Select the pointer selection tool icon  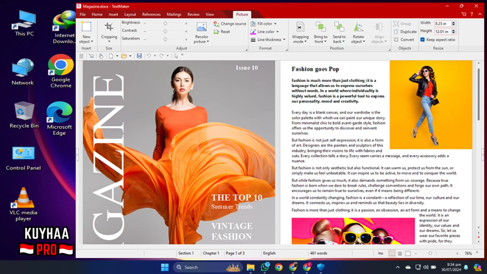176,56
